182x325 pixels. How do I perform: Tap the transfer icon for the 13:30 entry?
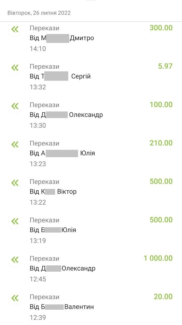15,106
